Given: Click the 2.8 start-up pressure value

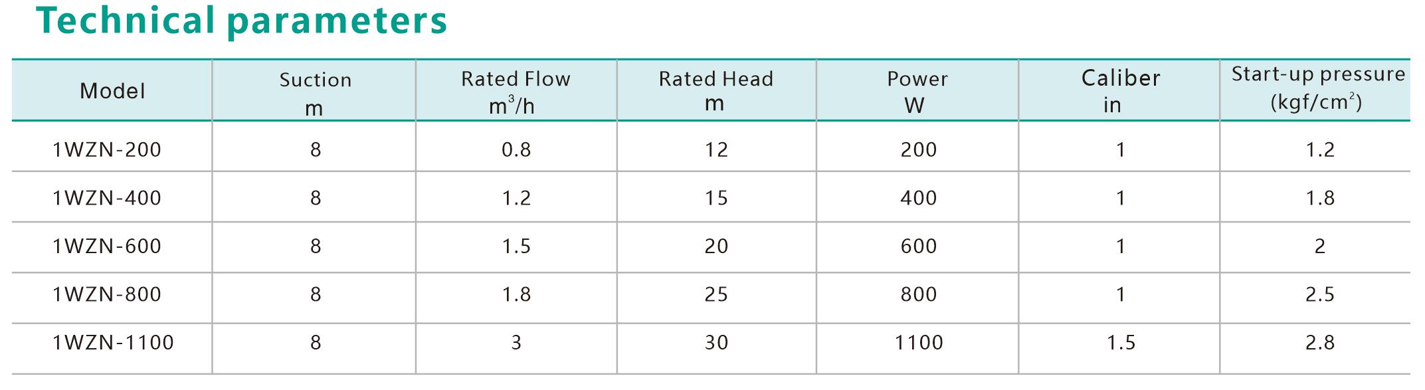Looking at the screenshot, I should [1320, 343].
